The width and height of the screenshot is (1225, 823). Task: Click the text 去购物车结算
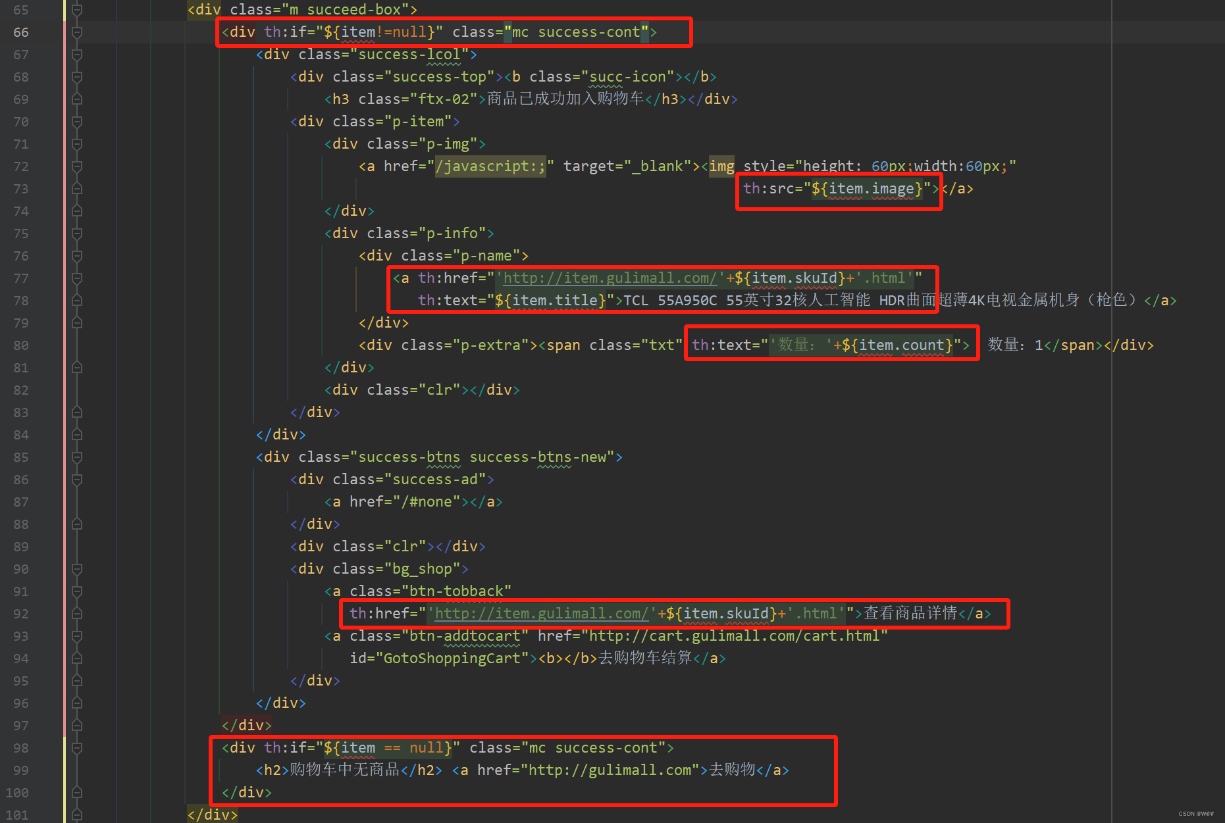tap(645, 659)
